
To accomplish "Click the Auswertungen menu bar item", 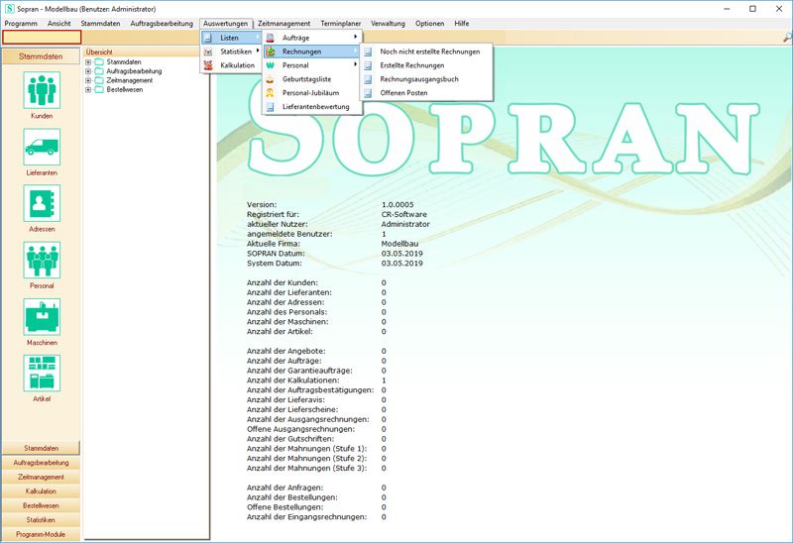I will point(226,23).
